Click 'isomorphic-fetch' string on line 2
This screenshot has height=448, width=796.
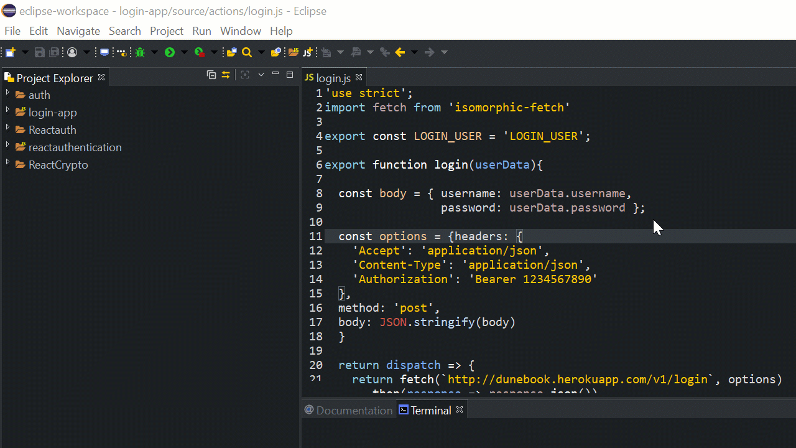(x=509, y=108)
